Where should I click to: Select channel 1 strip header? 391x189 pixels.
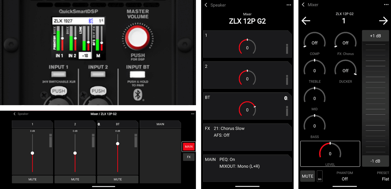(32, 124)
